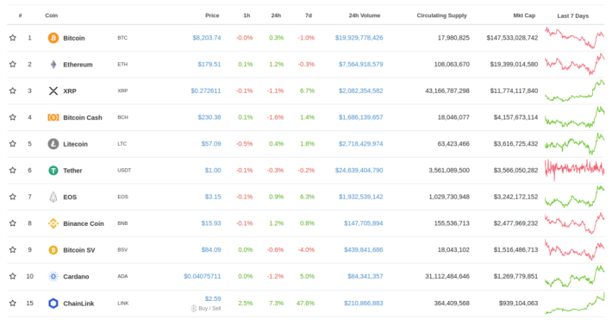Click Bitcoin's market cap $147,533,028,742
The width and height of the screenshot is (612, 320).
tap(512, 38)
